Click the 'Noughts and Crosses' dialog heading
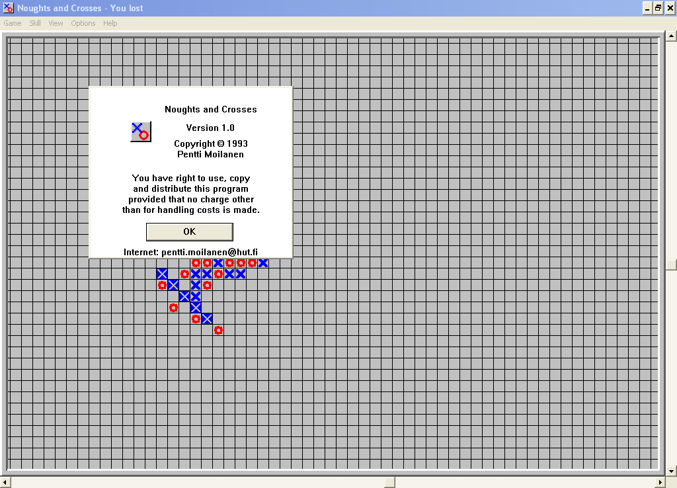This screenshot has width=677, height=488. pos(211,109)
